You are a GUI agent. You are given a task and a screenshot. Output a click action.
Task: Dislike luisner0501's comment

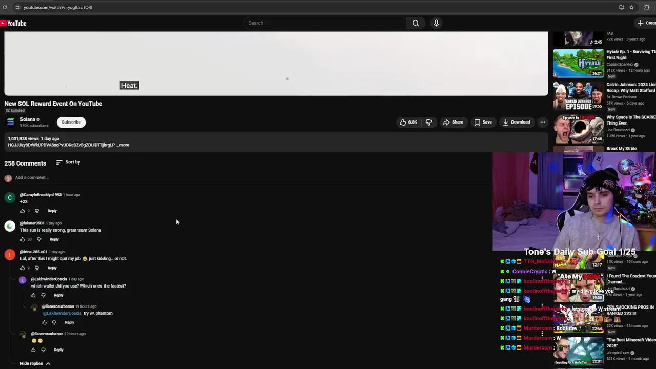click(39, 240)
